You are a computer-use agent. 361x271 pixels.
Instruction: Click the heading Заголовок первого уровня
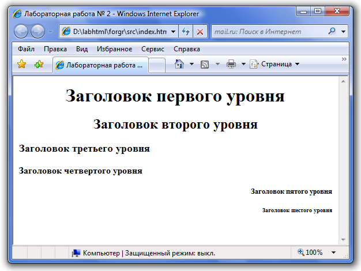175,96
